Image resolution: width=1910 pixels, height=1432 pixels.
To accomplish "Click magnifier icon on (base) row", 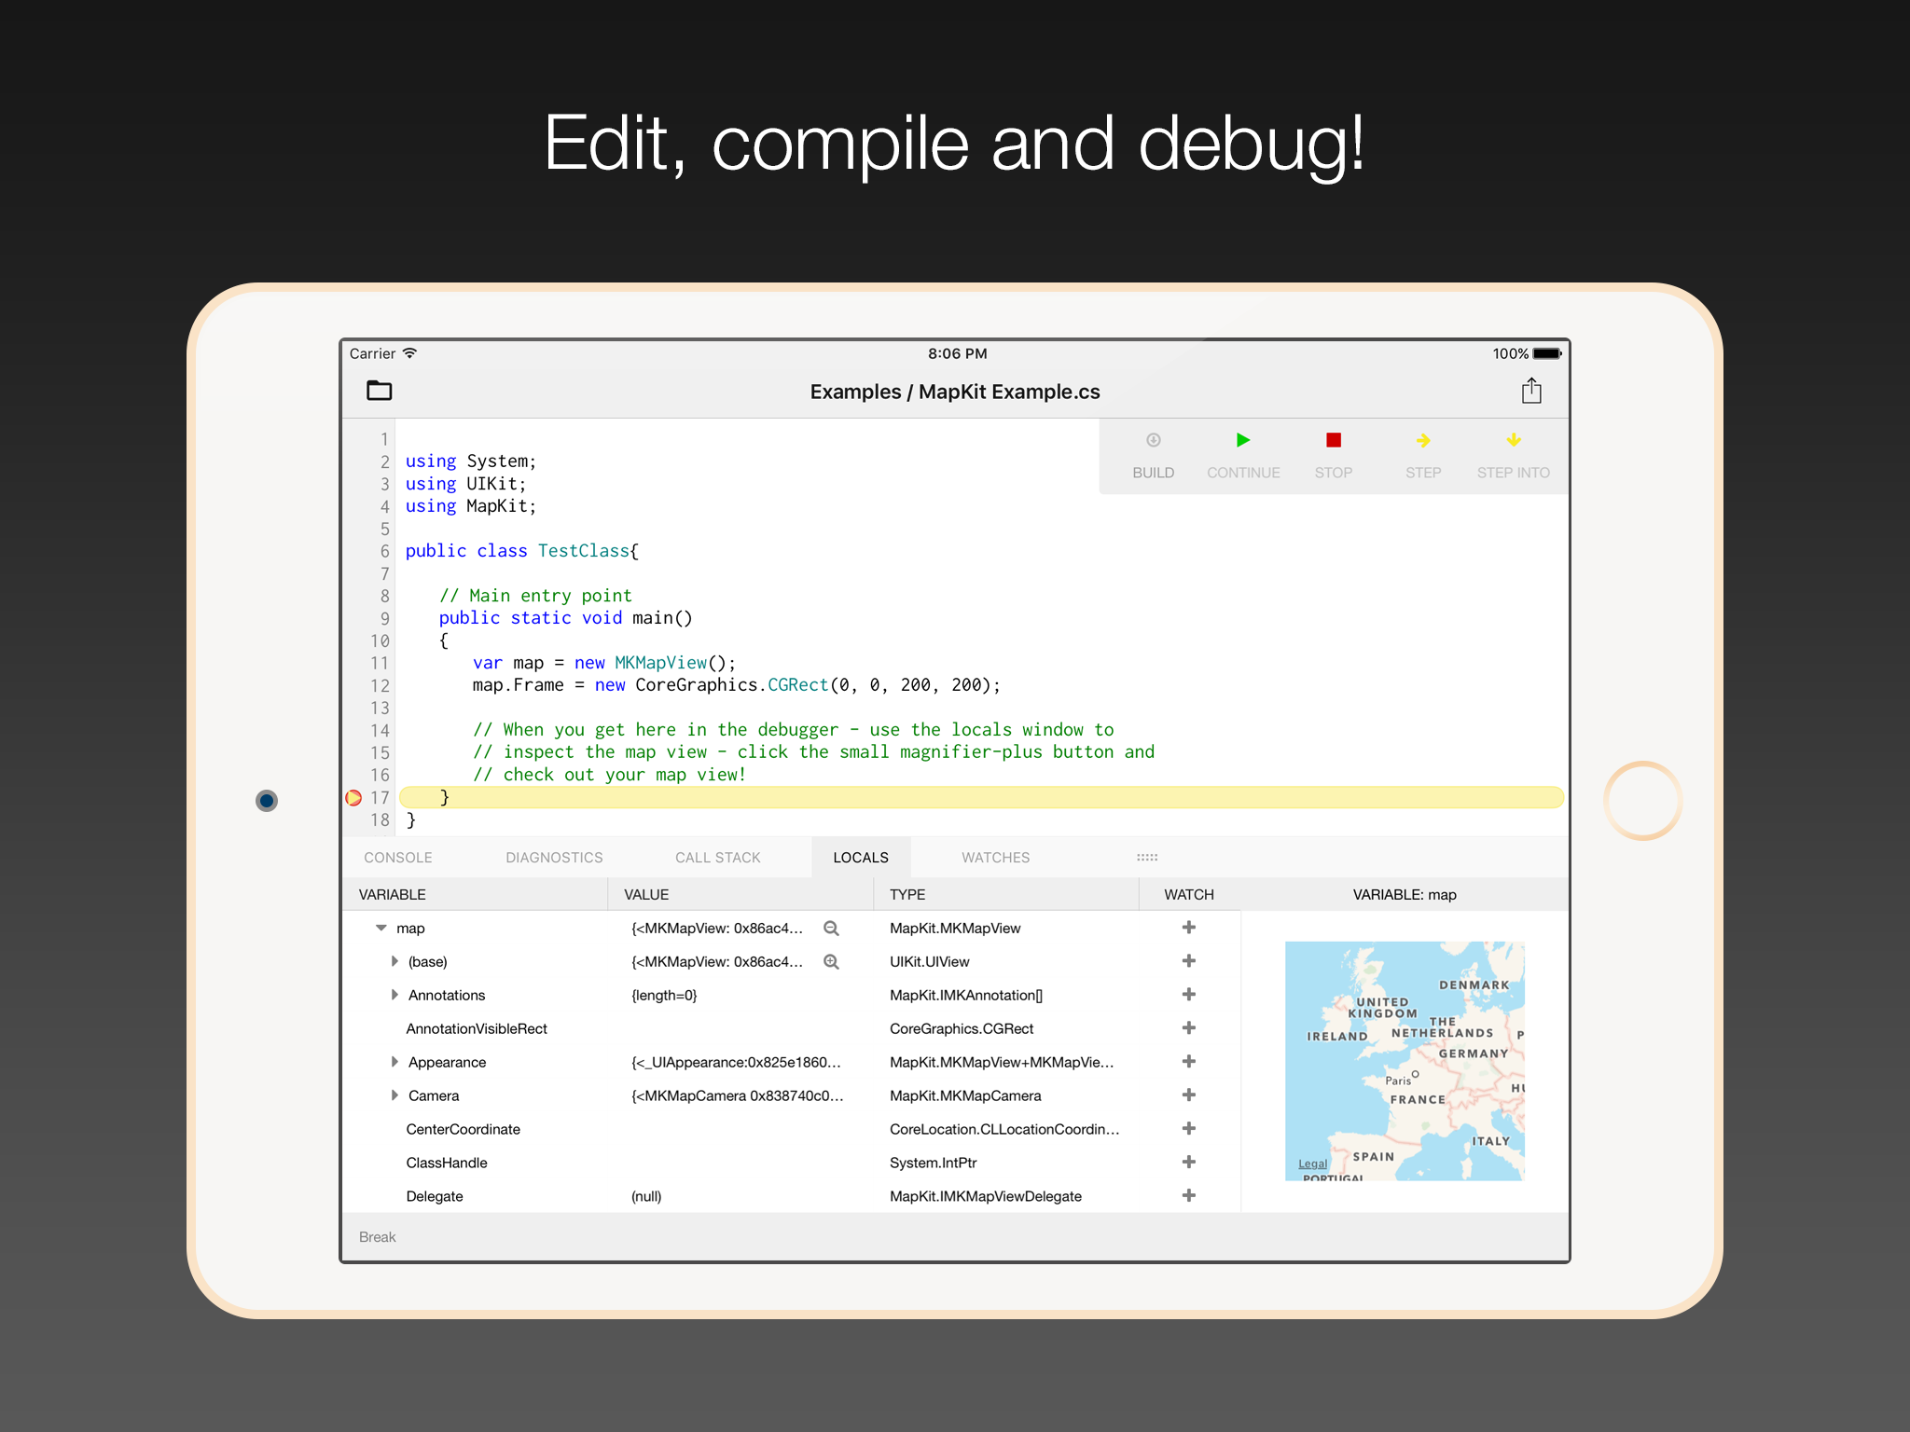I will coord(831,962).
